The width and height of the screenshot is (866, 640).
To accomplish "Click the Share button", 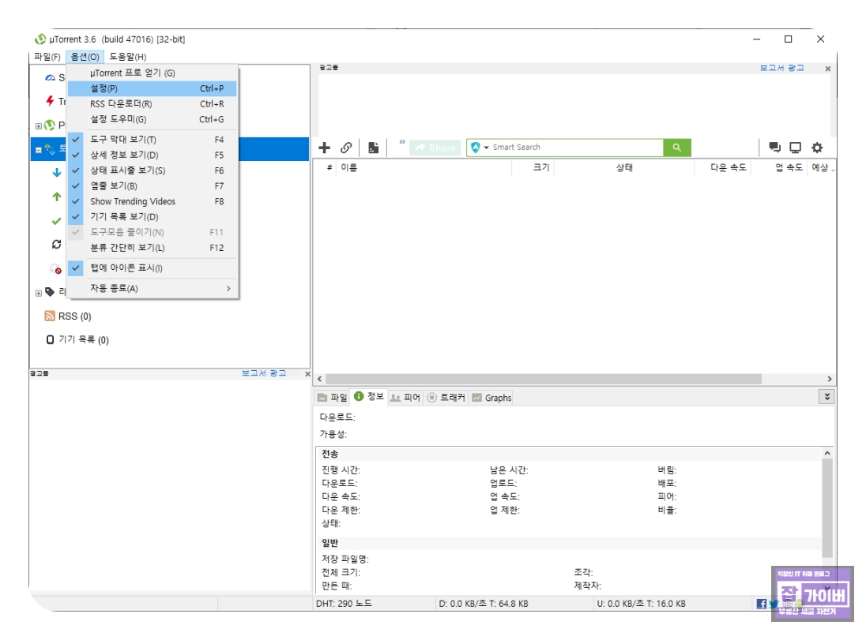I will tap(435, 148).
